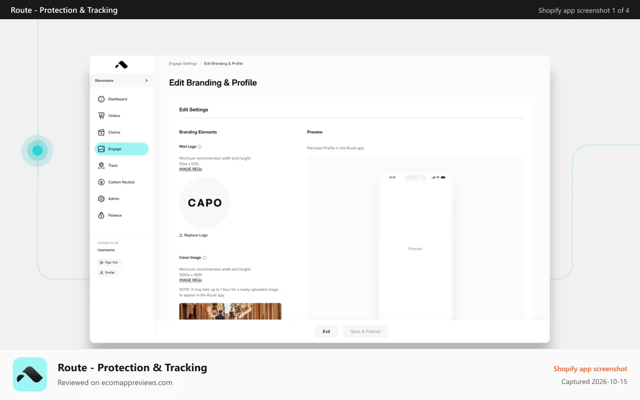Click the Dashboard icon in the sidebar
640x400 pixels.
101,99
